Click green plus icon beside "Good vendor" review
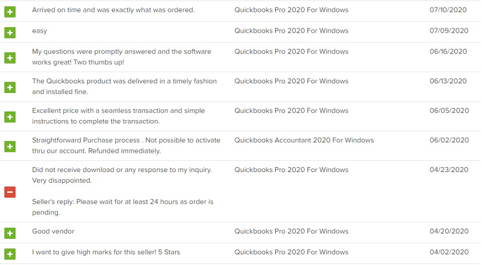Image resolution: width=482 pixels, height=265 pixels. point(10,233)
